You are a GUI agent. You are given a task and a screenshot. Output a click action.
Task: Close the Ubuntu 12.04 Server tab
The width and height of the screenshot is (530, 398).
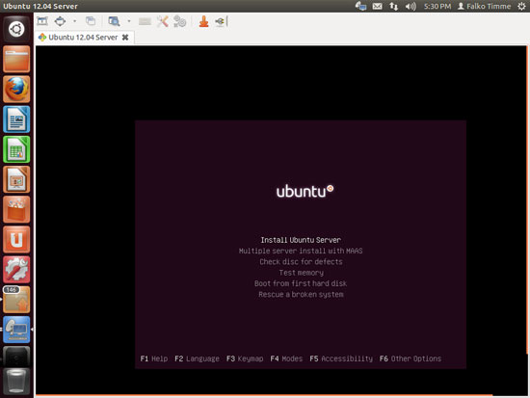125,38
